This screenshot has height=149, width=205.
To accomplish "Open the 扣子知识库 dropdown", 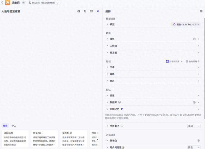I will (x=174, y=62).
